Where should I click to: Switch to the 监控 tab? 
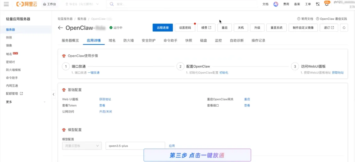[x=218, y=41]
